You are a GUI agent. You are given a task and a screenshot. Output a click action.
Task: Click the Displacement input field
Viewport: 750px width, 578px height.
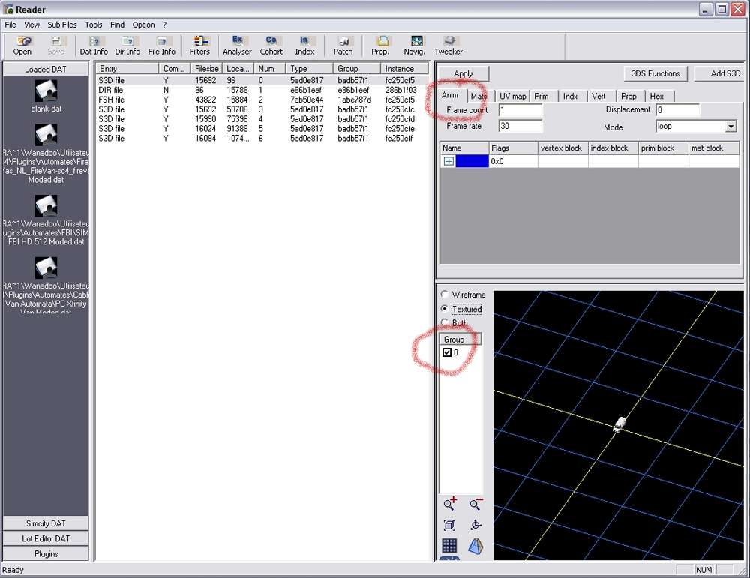click(678, 110)
